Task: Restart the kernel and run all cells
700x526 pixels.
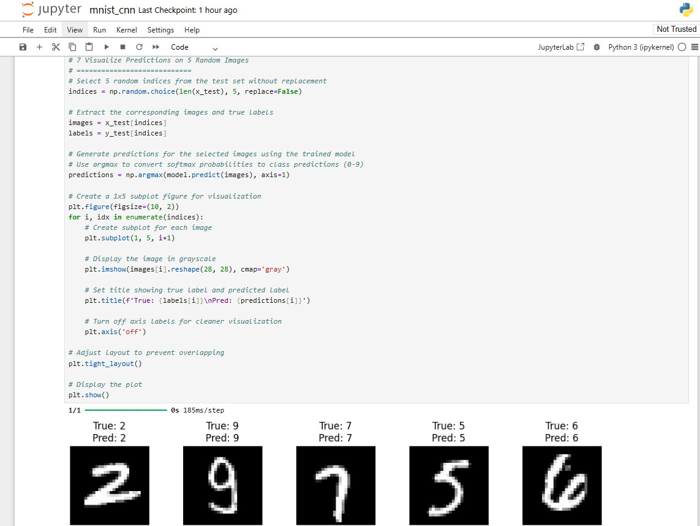Action: 156,47
